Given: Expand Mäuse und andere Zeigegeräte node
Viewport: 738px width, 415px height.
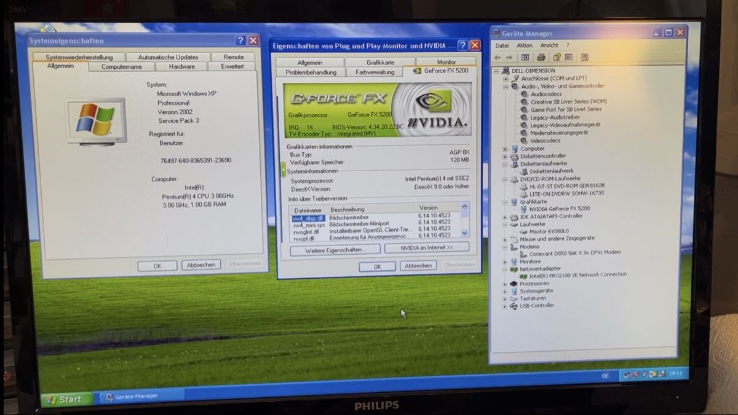Looking at the screenshot, I should click(505, 239).
